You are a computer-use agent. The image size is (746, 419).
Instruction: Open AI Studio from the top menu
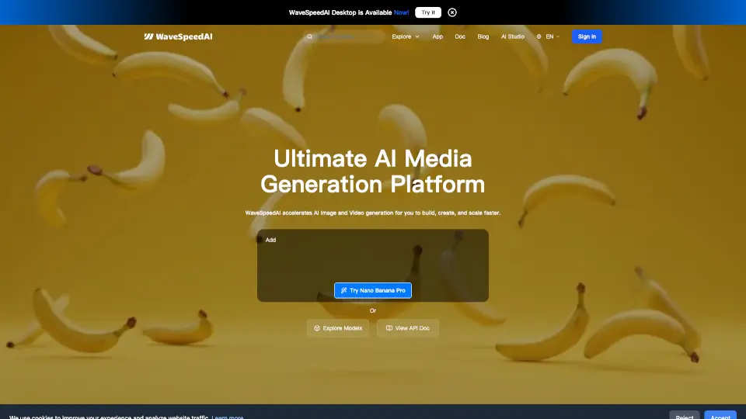[512, 36]
